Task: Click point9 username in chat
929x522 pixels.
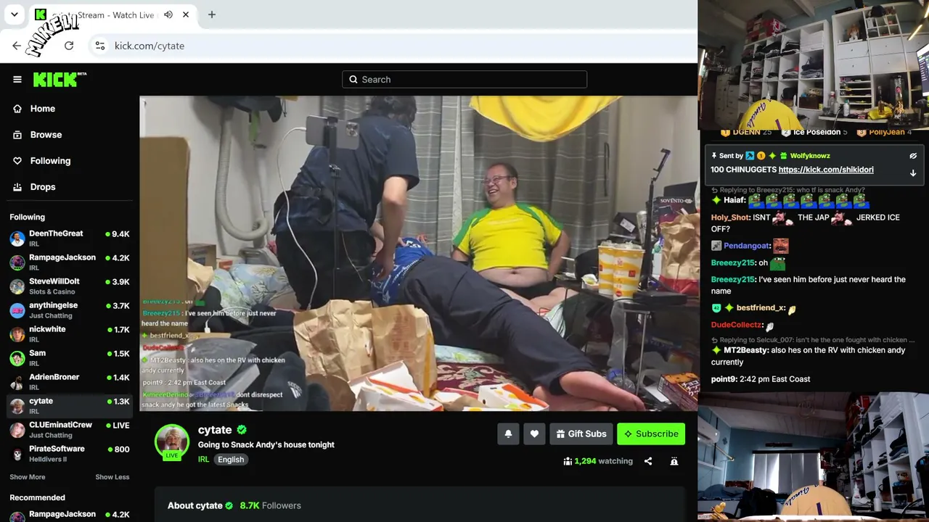Action: coord(724,379)
